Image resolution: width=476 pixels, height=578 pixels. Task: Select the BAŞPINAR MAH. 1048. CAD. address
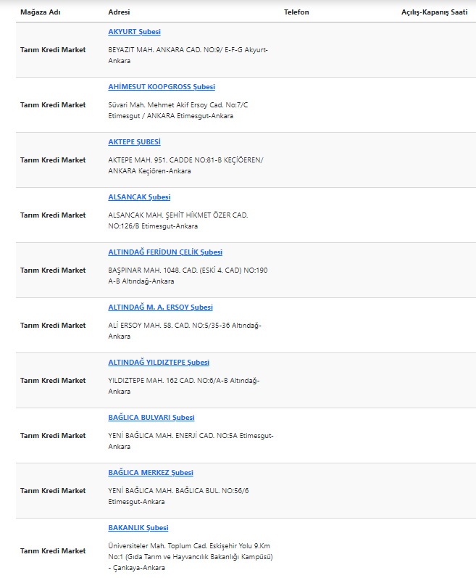point(188,276)
